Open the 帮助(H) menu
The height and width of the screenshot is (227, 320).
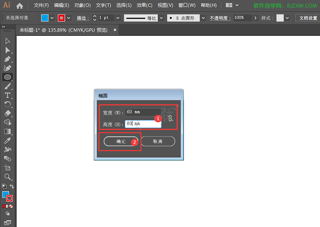pyautogui.click(x=209, y=5)
